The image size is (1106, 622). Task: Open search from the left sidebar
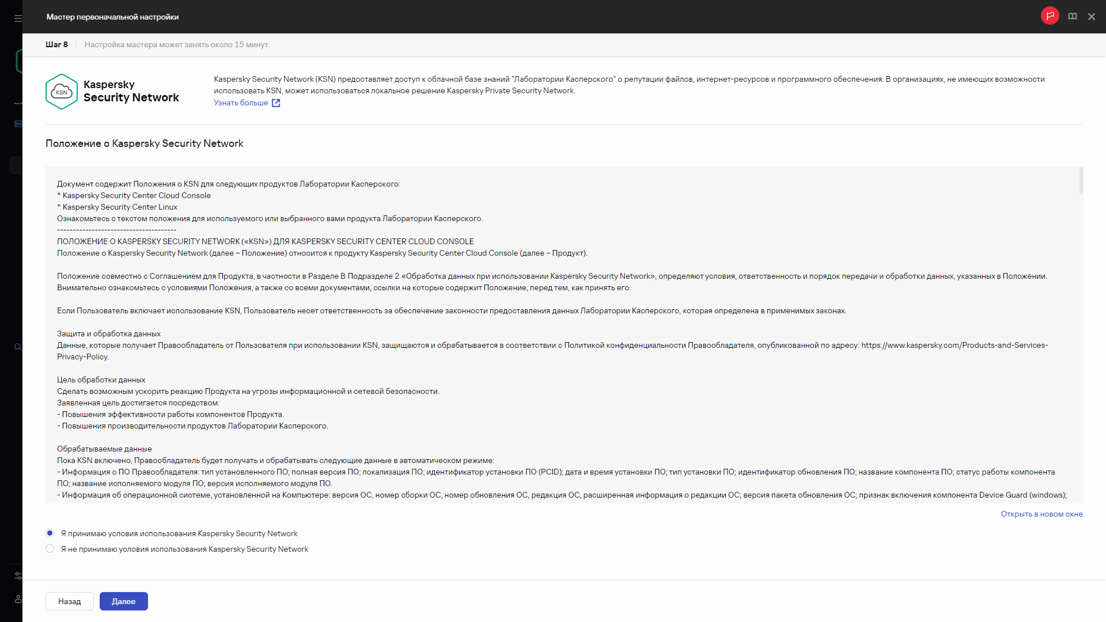[x=18, y=347]
